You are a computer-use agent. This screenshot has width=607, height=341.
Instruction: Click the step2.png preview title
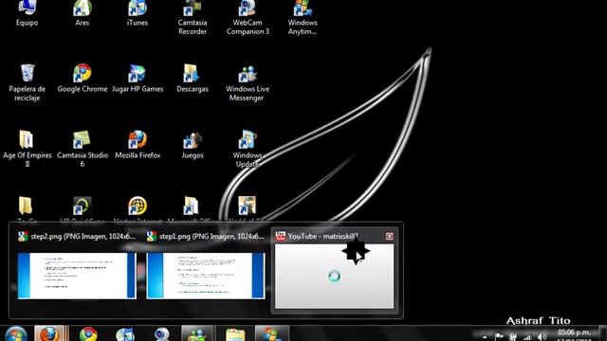point(83,236)
